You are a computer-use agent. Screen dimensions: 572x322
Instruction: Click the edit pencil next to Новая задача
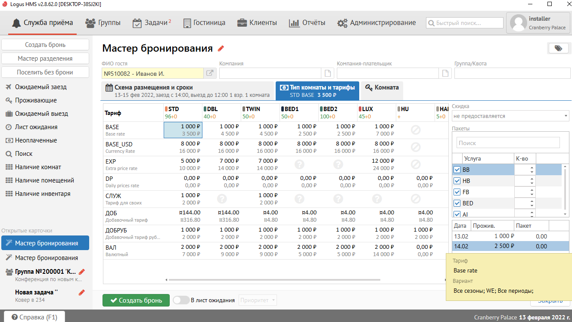tap(82, 292)
